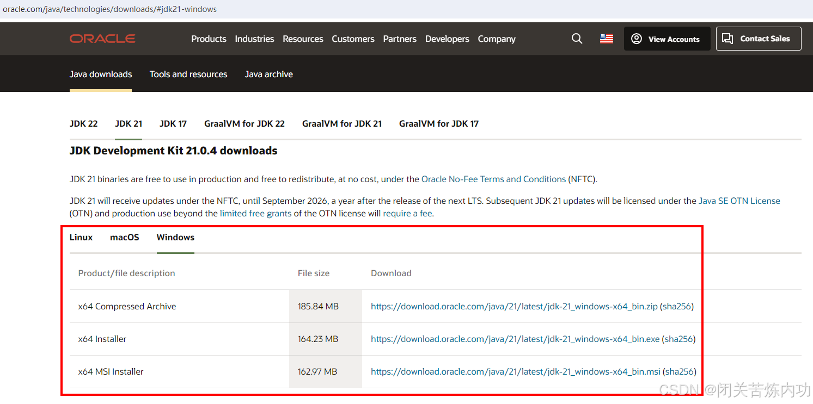Click the 164.23 MB file size
This screenshot has height=404, width=813.
pos(318,339)
